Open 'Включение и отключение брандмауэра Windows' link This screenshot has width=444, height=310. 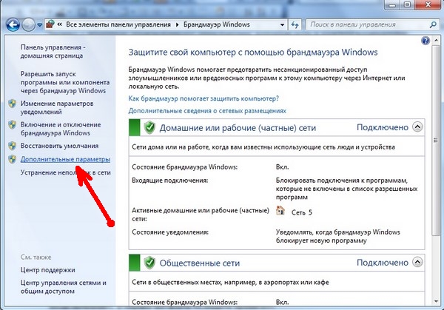[61, 129]
